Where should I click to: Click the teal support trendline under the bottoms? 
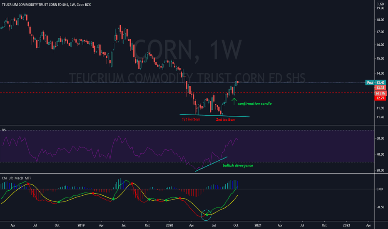coord(214,115)
